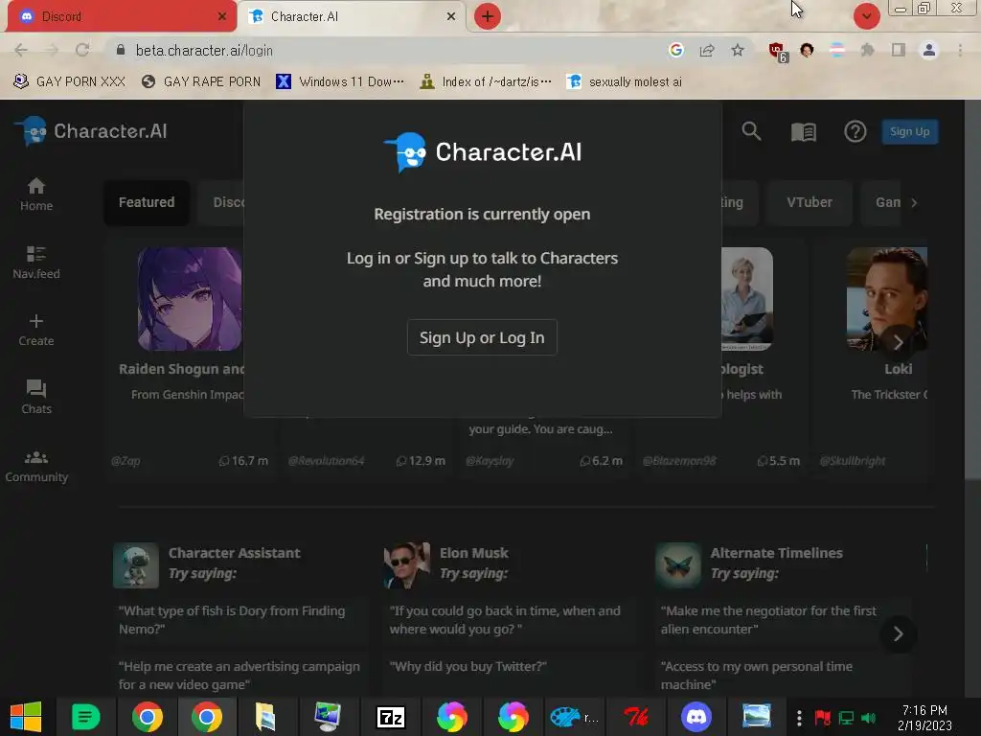Select the negotiator for first alien encounter prompt
Viewport: 981px width, 736px height.
tap(768, 620)
